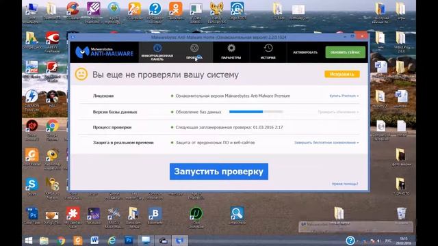The width and height of the screenshot is (438, 246).
Task: Open the green µ uninstaller desktop shortcut
Action: (x=196, y=217)
